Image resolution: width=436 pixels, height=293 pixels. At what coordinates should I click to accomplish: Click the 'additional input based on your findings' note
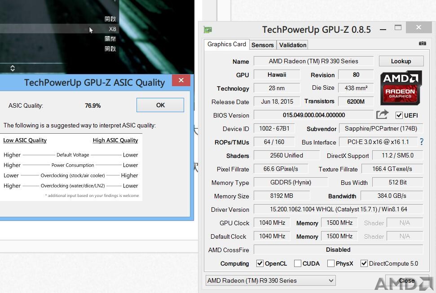[92, 196]
